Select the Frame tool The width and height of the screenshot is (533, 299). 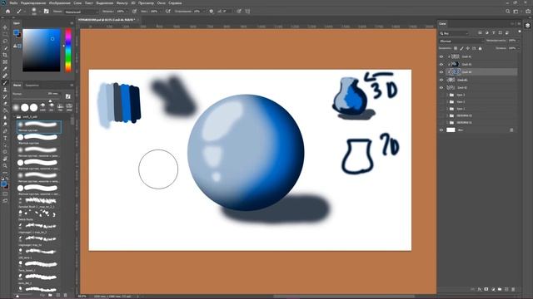pos(5,61)
